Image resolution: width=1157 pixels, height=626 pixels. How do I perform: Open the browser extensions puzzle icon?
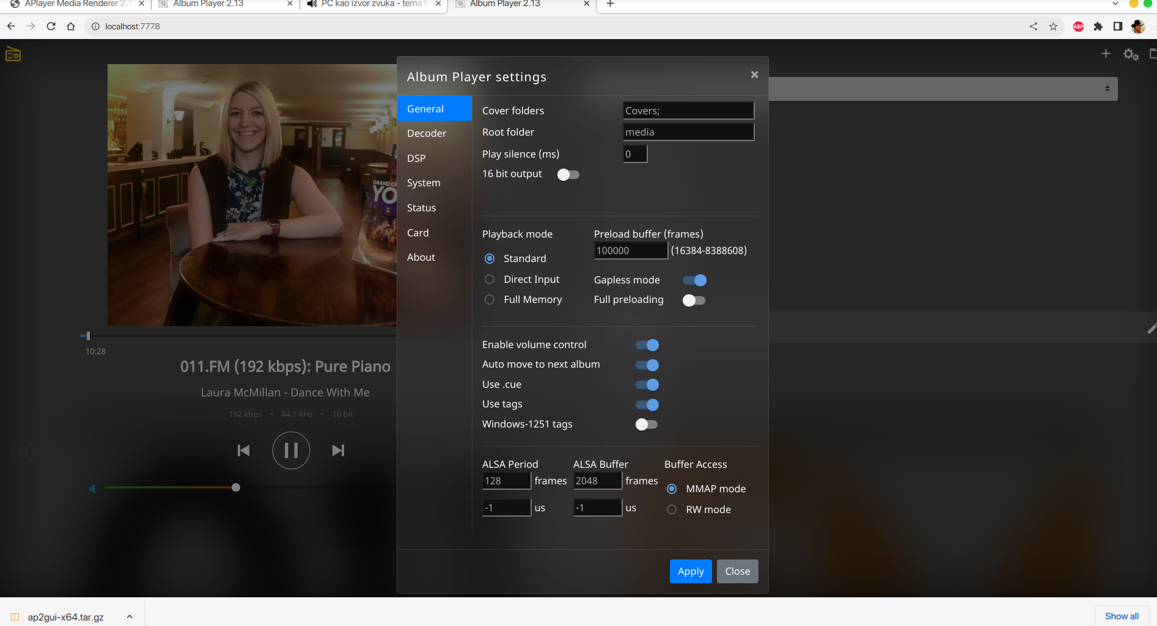pyautogui.click(x=1098, y=26)
